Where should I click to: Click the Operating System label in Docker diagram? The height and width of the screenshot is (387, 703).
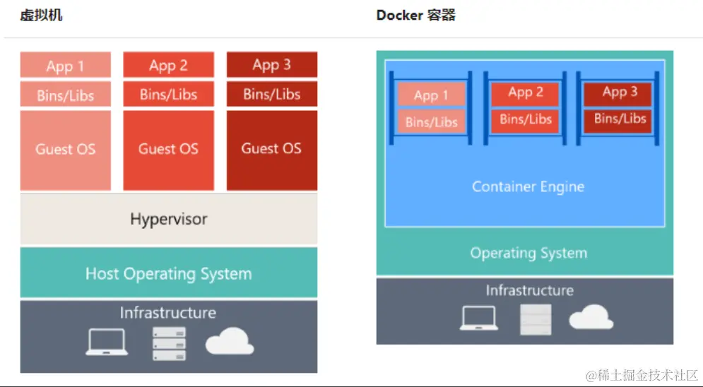tap(528, 253)
